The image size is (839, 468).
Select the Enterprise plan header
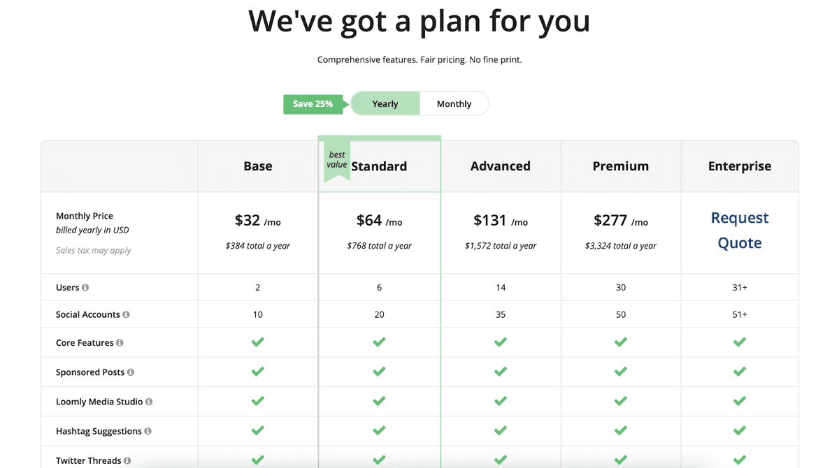tap(740, 166)
